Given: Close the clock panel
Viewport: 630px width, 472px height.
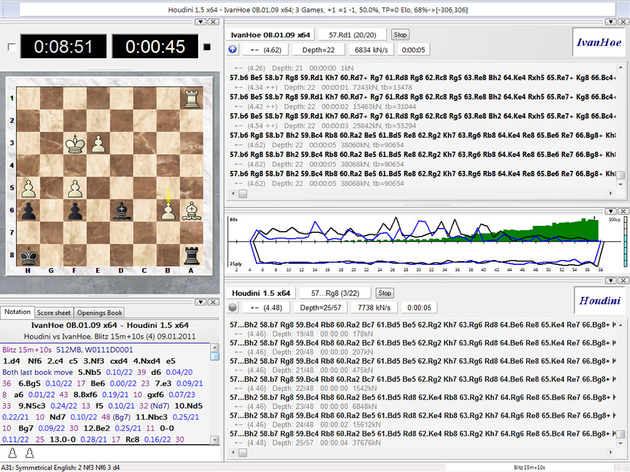Looking at the screenshot, I should click(x=213, y=22).
